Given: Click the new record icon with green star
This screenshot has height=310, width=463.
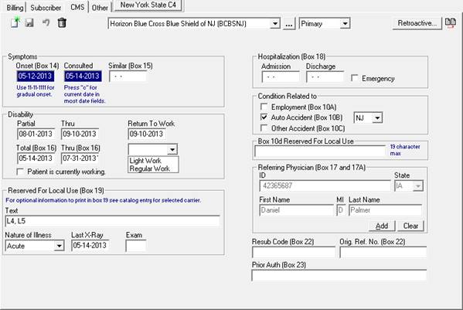Looking at the screenshot, I should tap(15, 22).
